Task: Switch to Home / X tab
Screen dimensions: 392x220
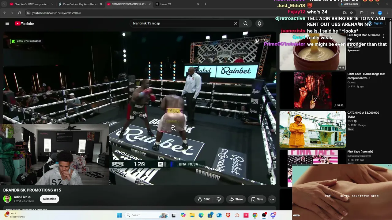Action: click(x=178, y=4)
